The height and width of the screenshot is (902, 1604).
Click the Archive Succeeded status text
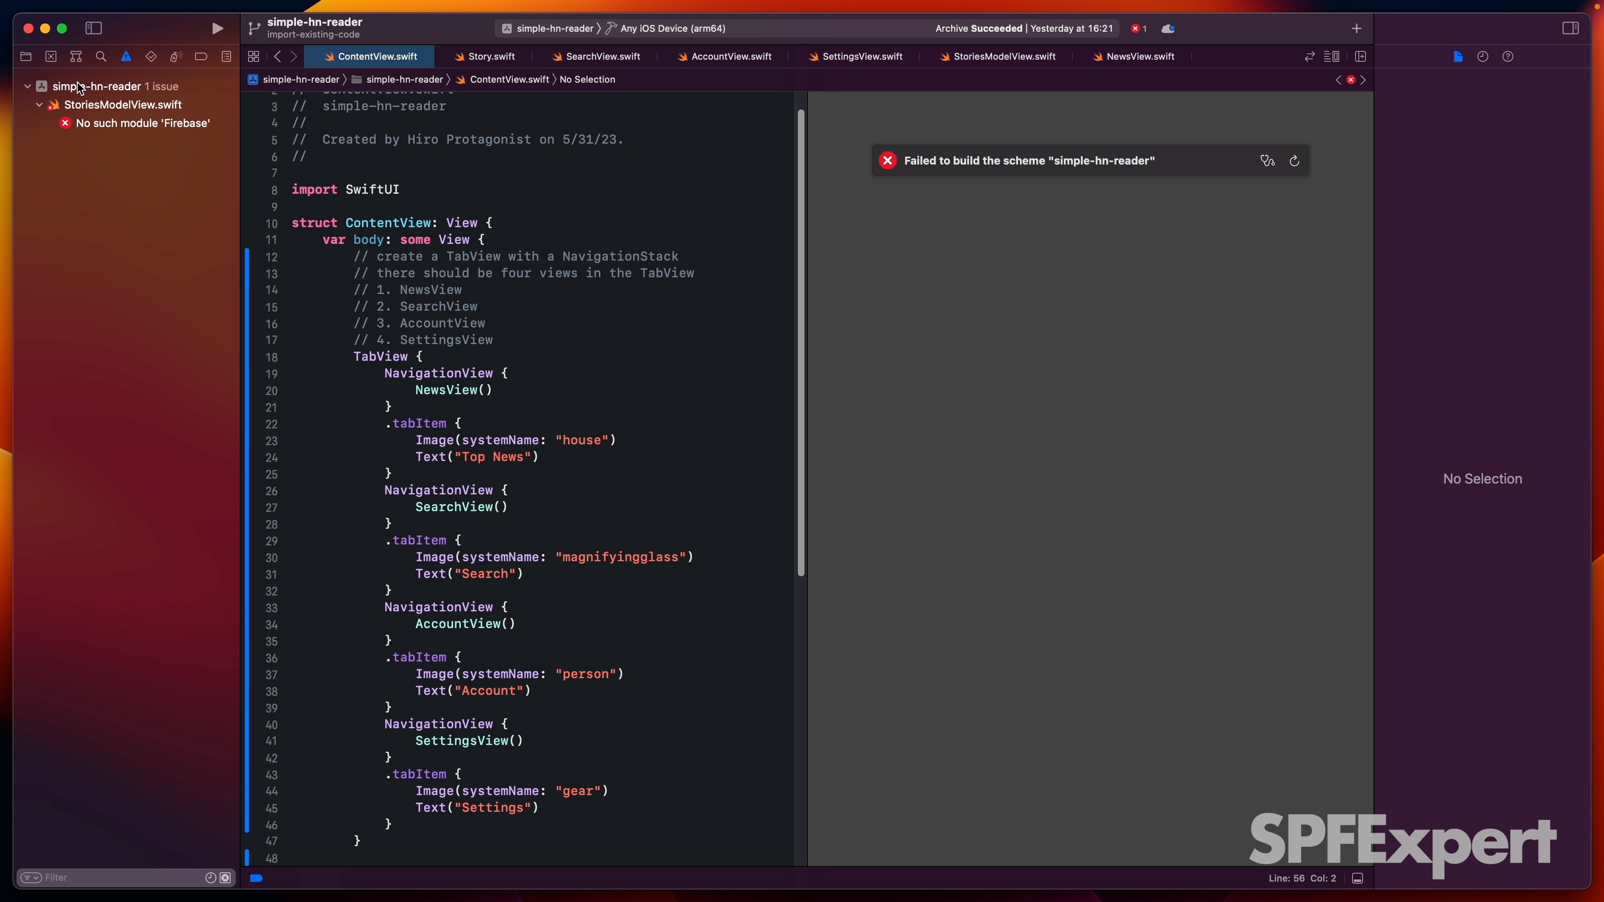coord(1024,29)
